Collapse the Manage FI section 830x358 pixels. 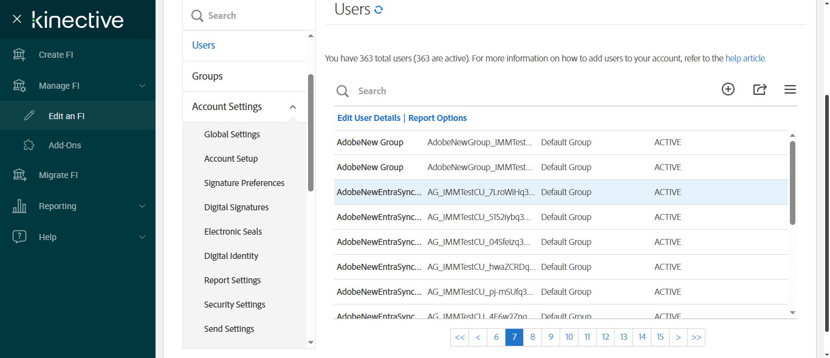coord(142,86)
